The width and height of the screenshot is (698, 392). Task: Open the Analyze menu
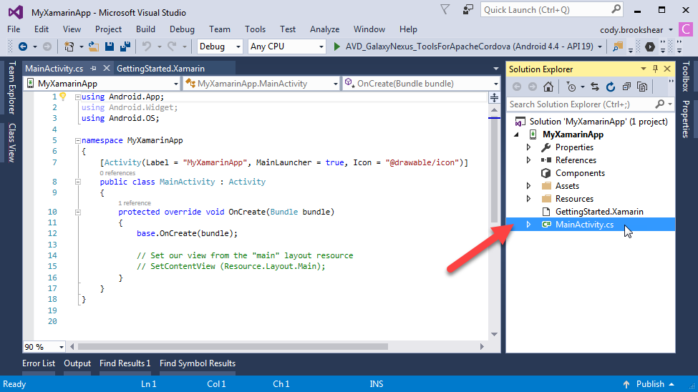tap(324, 29)
